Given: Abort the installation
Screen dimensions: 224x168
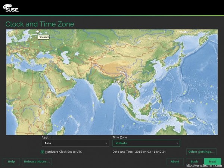Looking at the screenshot, I should tap(175, 161).
